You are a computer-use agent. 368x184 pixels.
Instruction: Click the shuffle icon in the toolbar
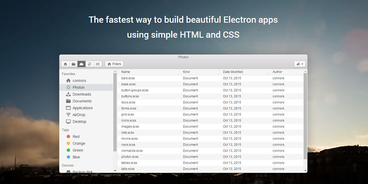click(x=98, y=64)
